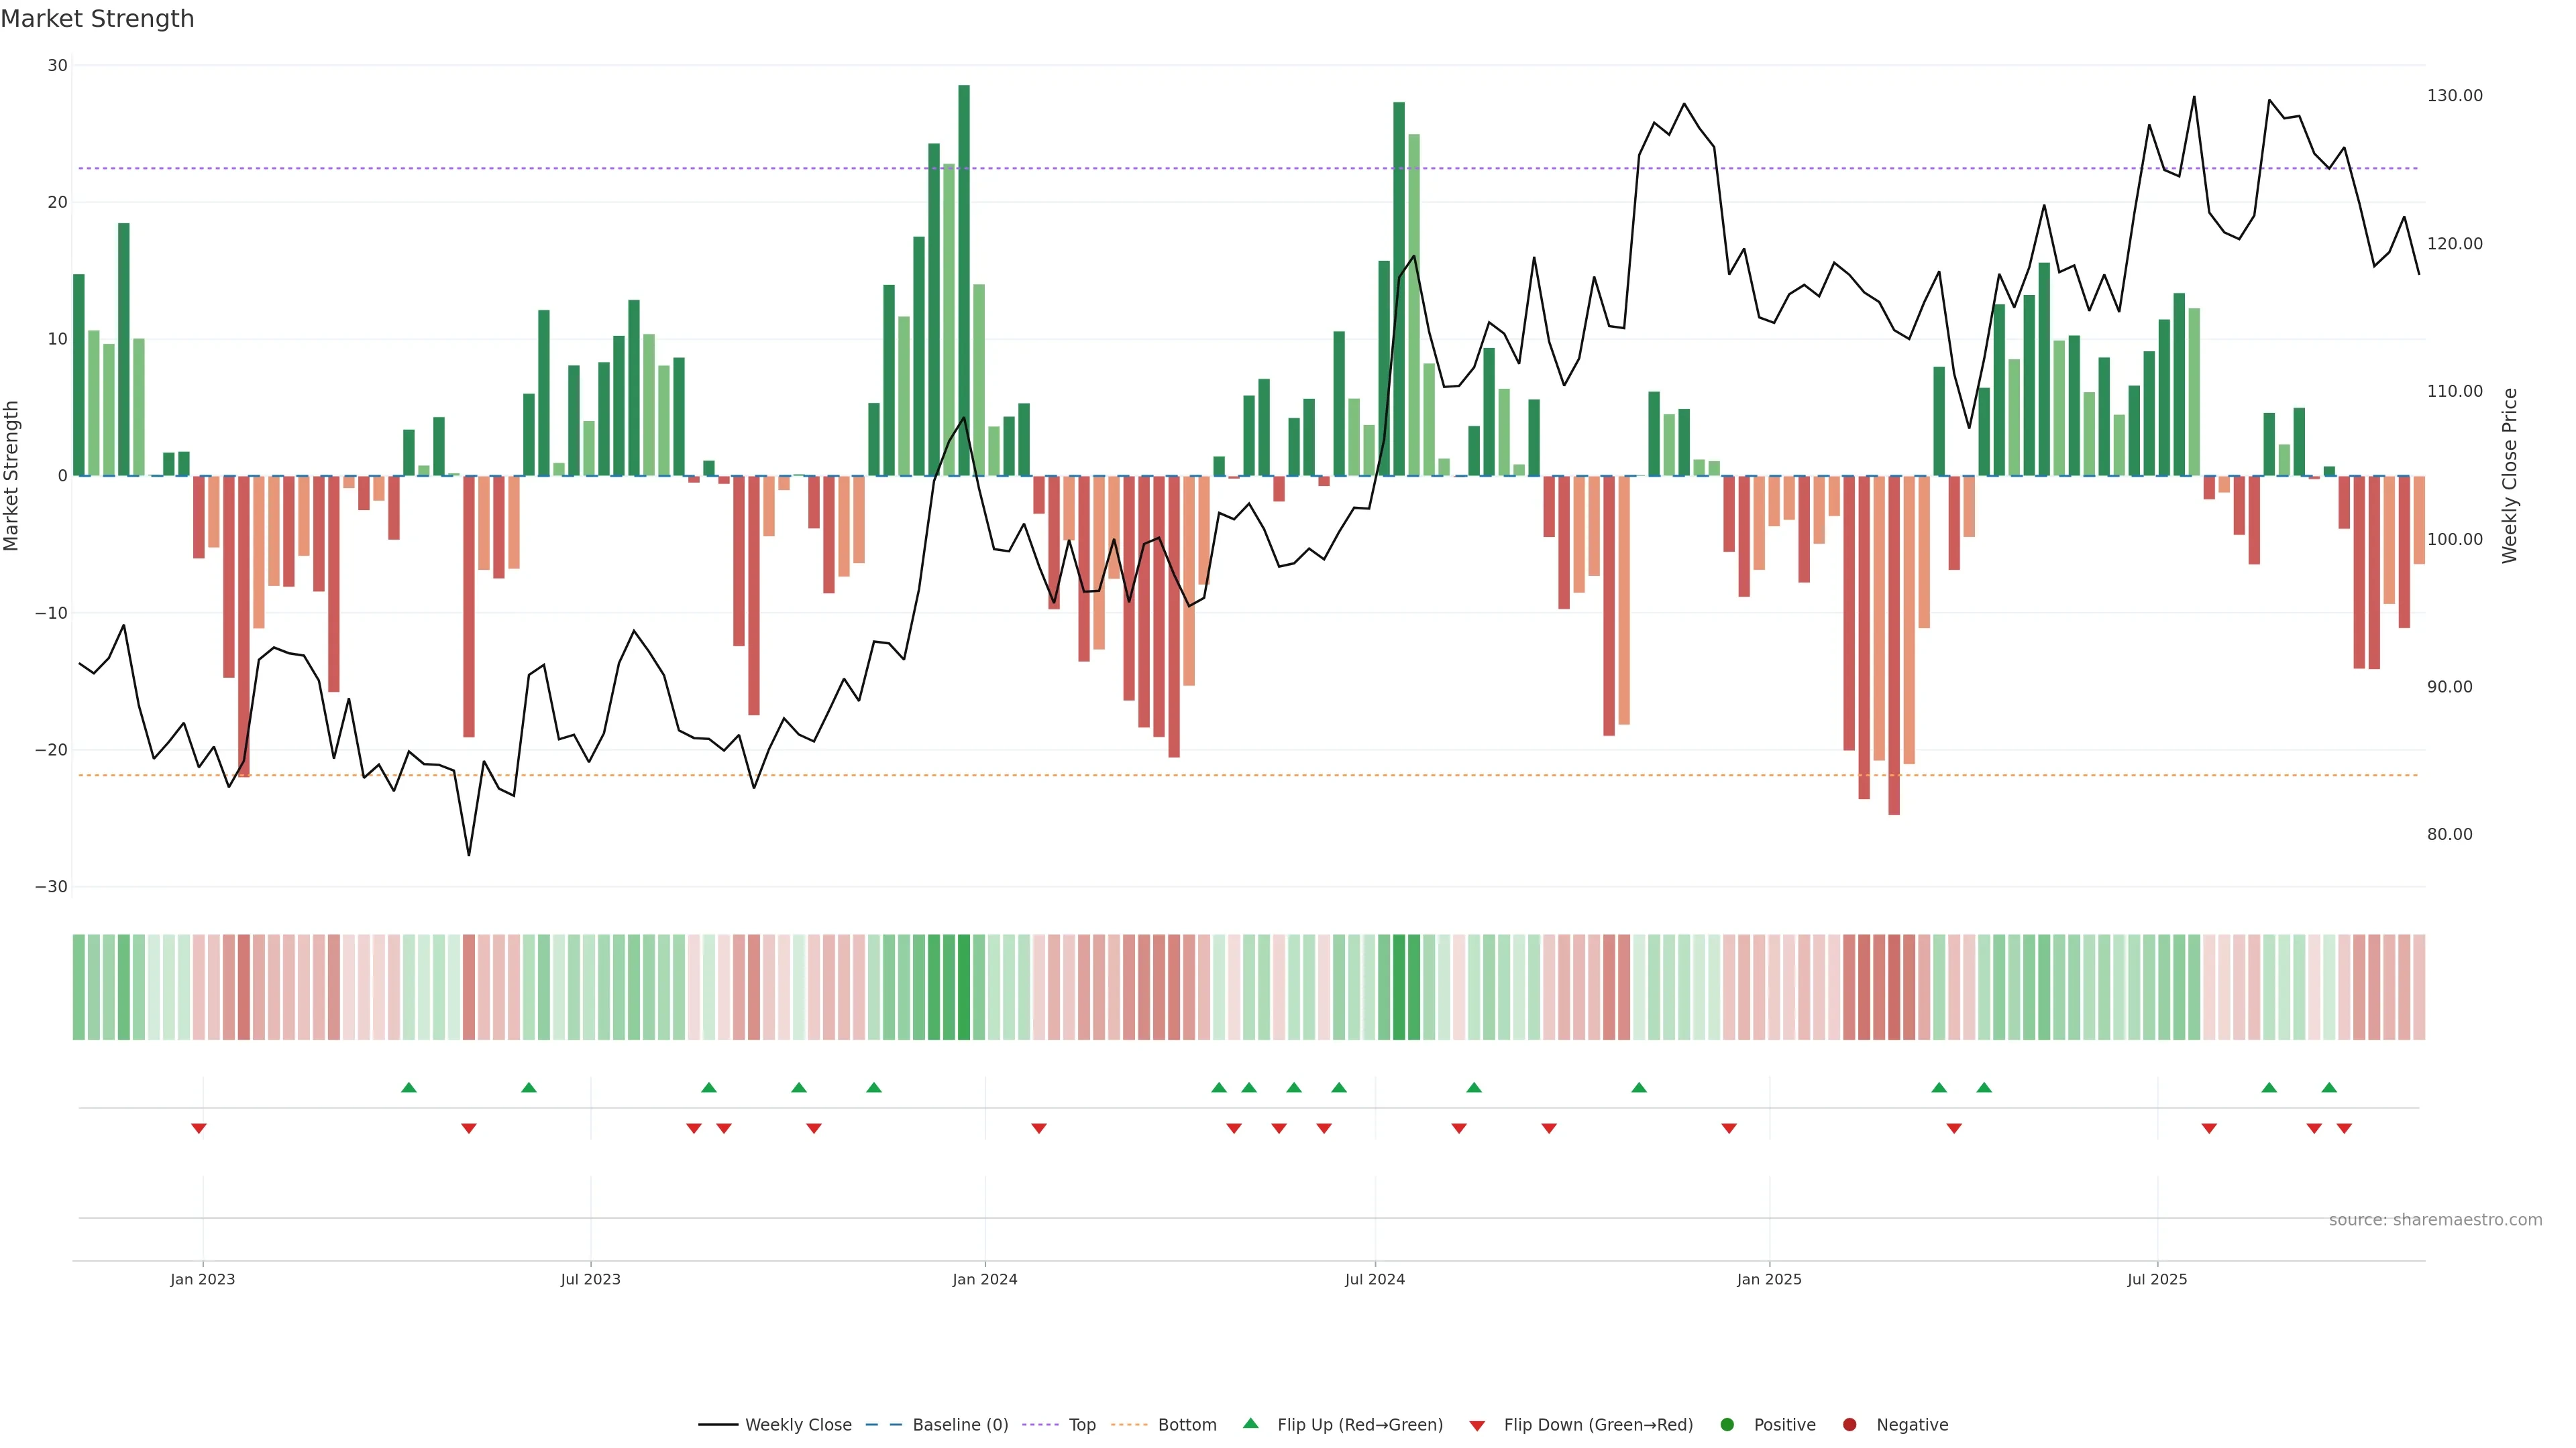Click first flip-down marker near Jan 2023
Viewport: 2576px width, 1448px height.
[199, 1128]
